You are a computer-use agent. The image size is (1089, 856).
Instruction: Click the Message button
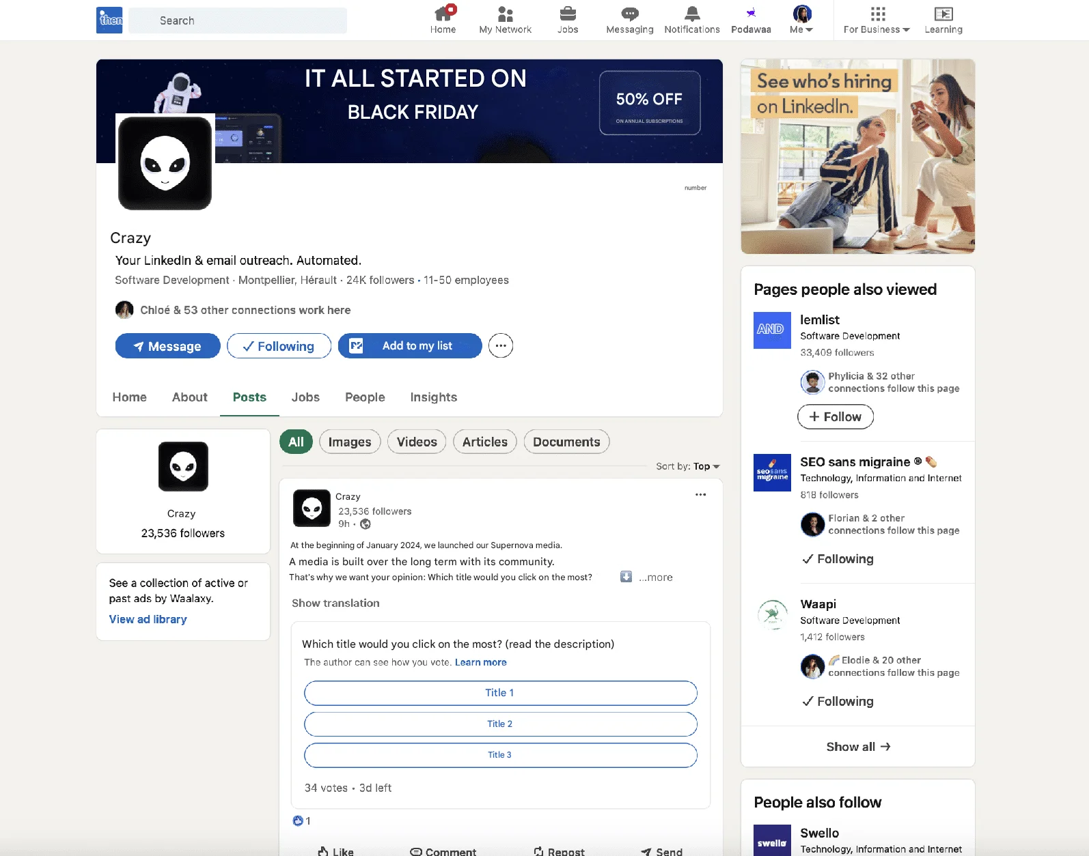point(167,346)
